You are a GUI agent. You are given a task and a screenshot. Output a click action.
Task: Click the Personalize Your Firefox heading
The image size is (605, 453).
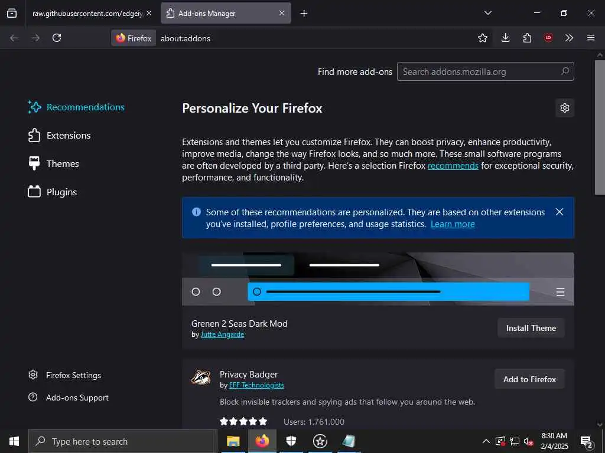point(252,109)
